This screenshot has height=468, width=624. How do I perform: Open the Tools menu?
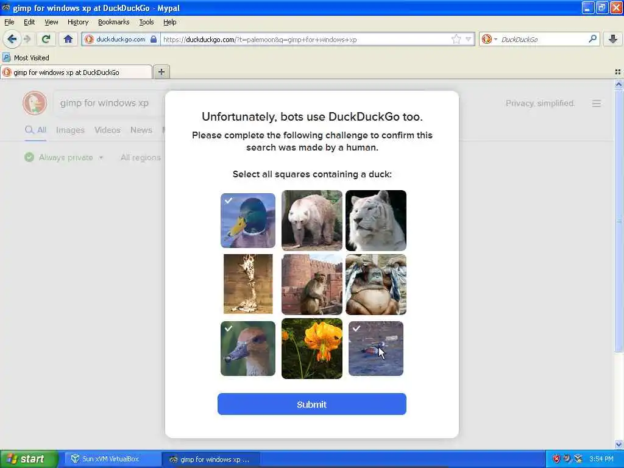click(146, 23)
